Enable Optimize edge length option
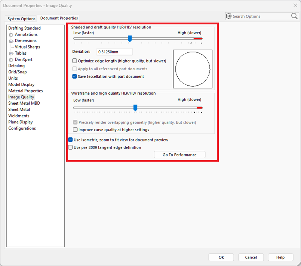This screenshot has width=301, height=266. click(x=74, y=61)
